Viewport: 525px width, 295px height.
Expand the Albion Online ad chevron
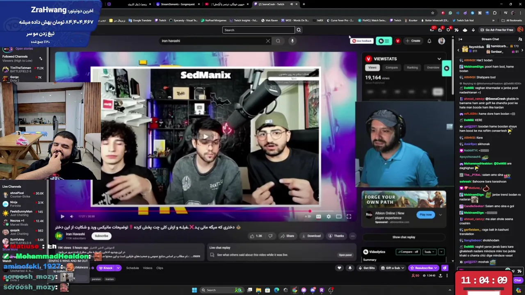[440, 215]
